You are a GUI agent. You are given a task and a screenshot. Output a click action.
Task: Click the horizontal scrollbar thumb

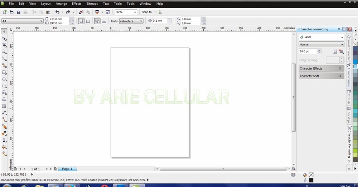223,169
